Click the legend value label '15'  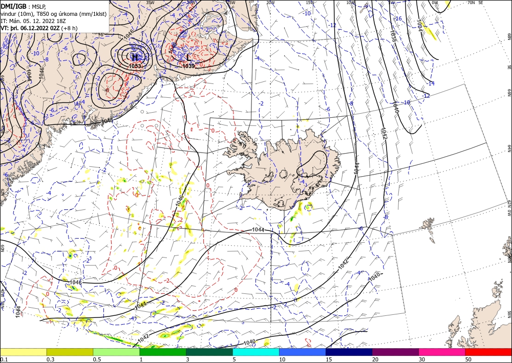pos(329,359)
